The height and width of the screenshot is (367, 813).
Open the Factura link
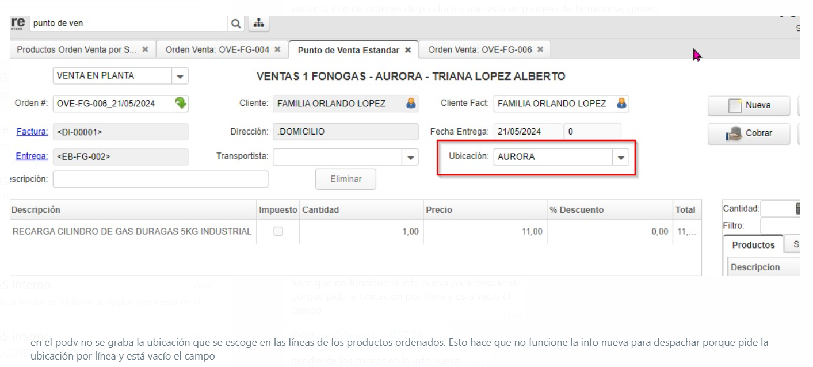pyautogui.click(x=32, y=132)
